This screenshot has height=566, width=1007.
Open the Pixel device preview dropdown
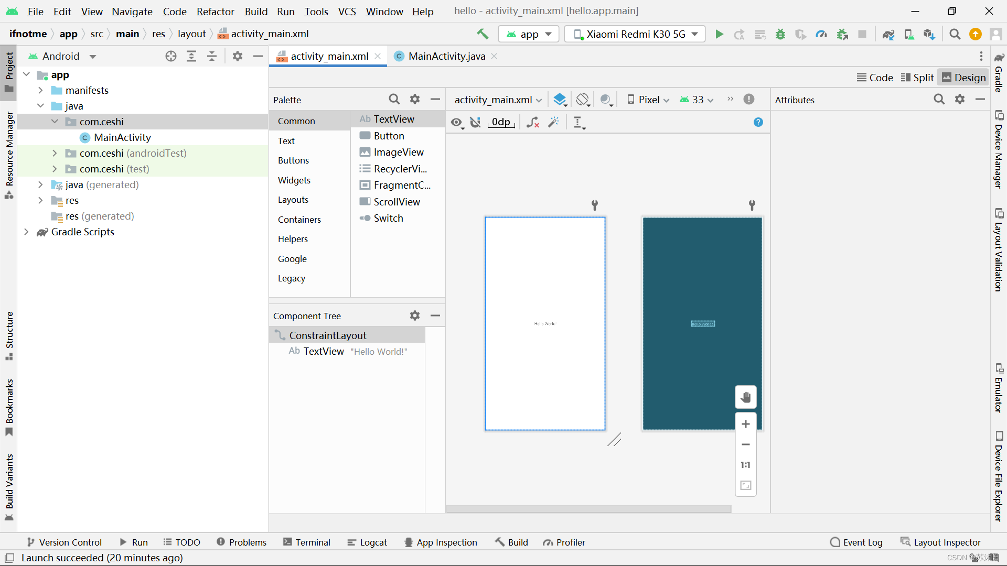click(648, 100)
